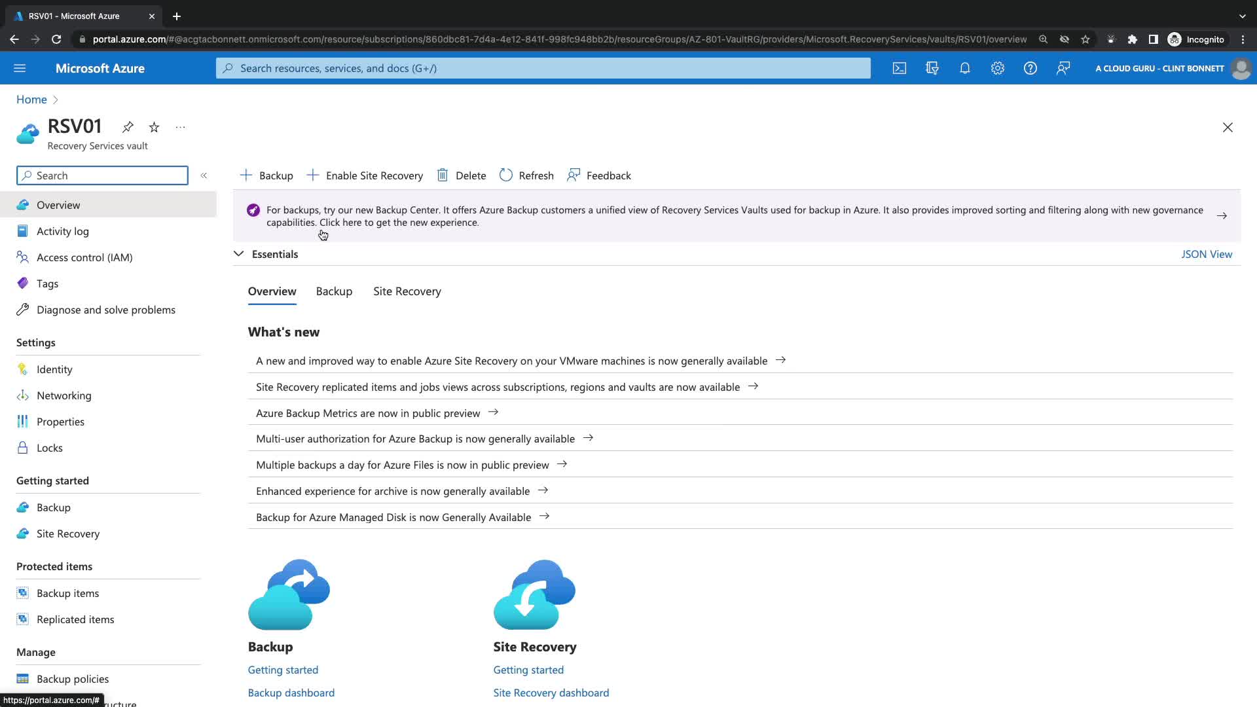Open Azure Cloud Shell icon
This screenshot has width=1257, height=707.
[x=900, y=68]
